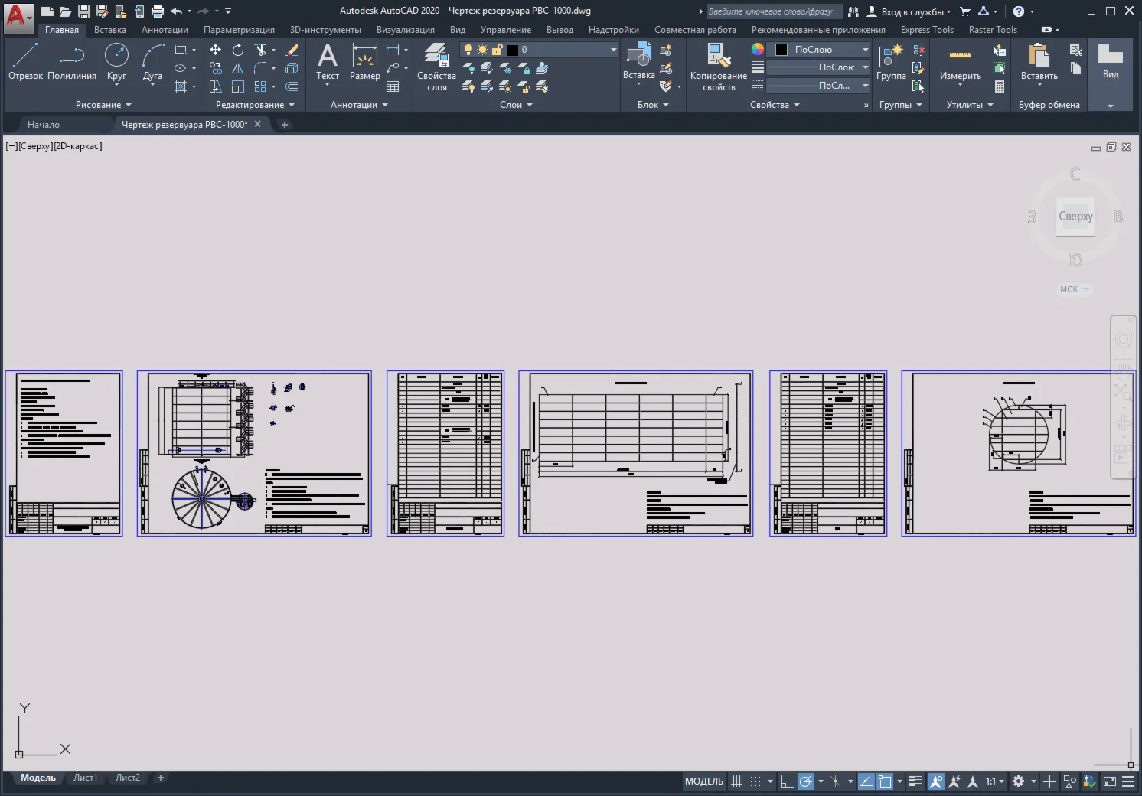Screen dimensions: 1142x796
Task: Expand the Аннотации panel
Action: (x=359, y=105)
